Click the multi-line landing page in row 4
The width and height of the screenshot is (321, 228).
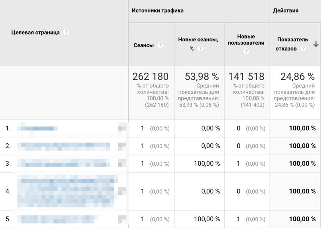pos(66,191)
